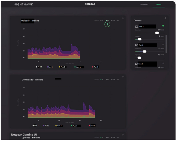Click the Devices panel heading
The image size is (177, 141).
(x=138, y=21)
